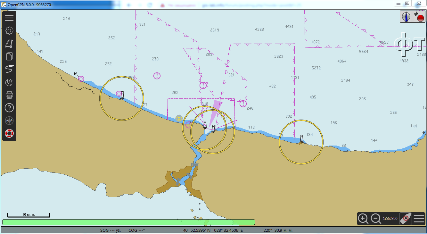Switch color scheme with the moon icon
This screenshot has width=427, height=234.
click(9, 82)
